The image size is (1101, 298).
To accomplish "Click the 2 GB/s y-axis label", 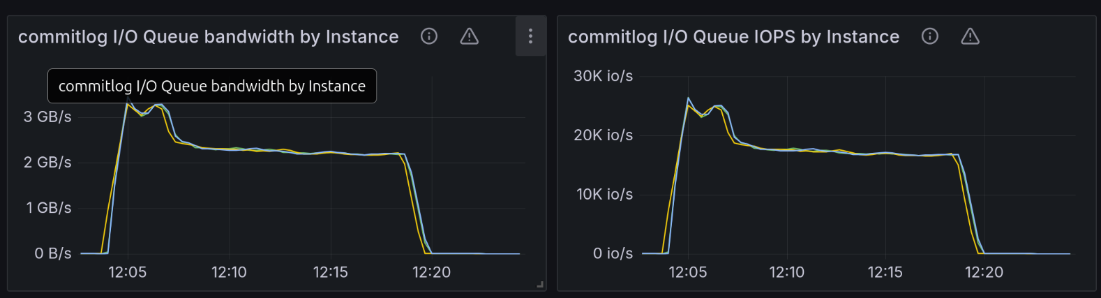I will [x=47, y=162].
